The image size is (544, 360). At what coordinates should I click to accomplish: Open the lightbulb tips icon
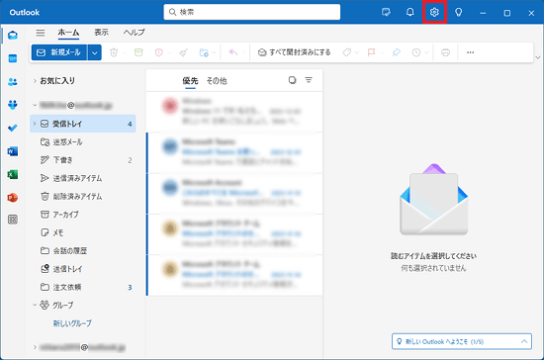coord(458,13)
